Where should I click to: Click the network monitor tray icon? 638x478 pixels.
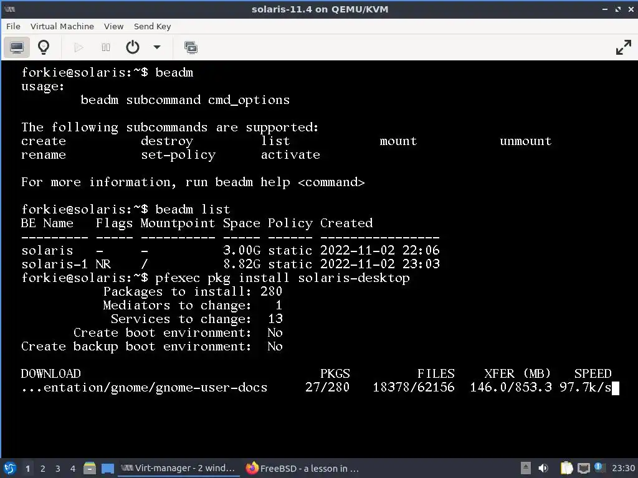(583, 468)
